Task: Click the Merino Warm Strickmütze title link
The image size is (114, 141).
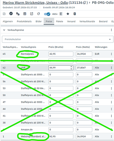Action: coord(35,3)
